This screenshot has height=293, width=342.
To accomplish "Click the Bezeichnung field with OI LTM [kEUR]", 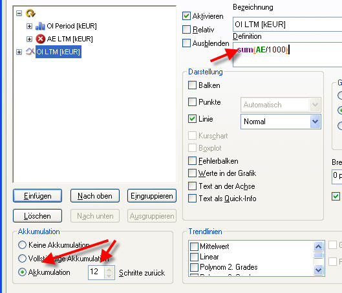I will tap(288, 24).
